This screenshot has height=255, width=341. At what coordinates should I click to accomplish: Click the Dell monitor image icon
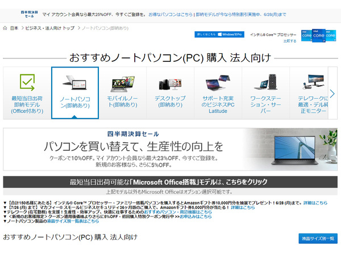coord(313,82)
